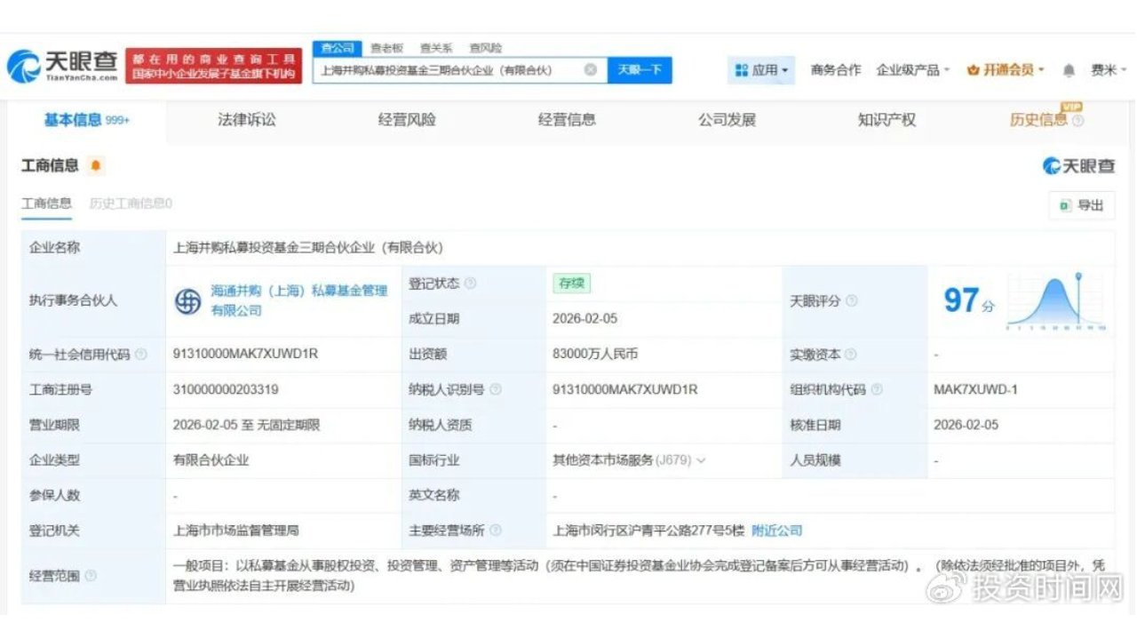Screen dimensions: 1137x639
Task: Click the export icon beside 导出
Action: pyautogui.click(x=1063, y=205)
